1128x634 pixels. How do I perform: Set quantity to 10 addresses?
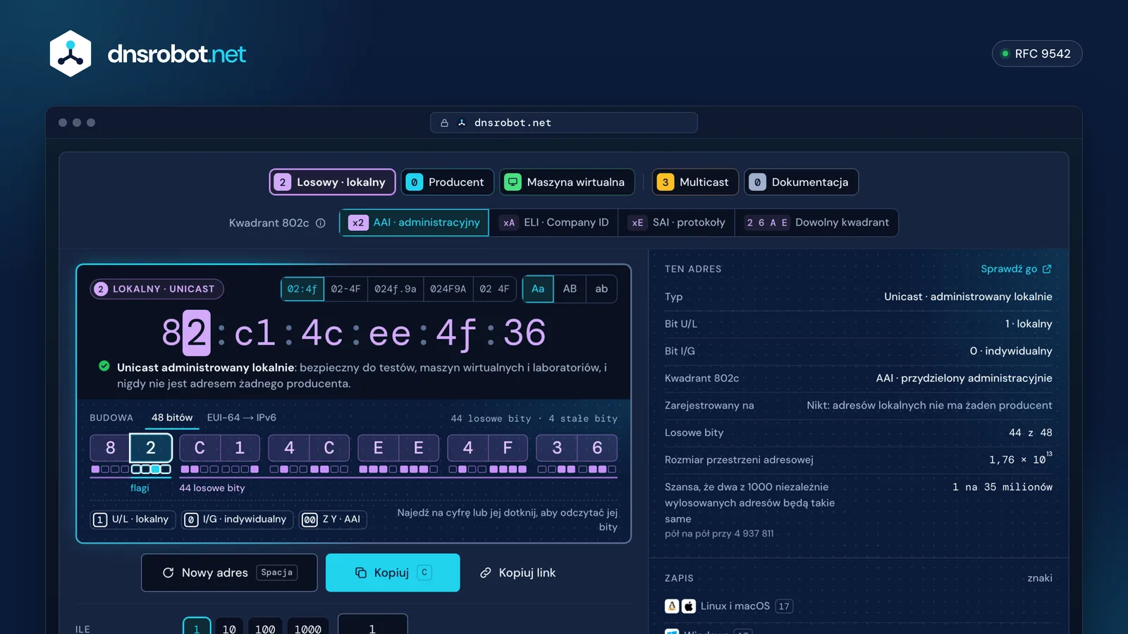click(229, 628)
